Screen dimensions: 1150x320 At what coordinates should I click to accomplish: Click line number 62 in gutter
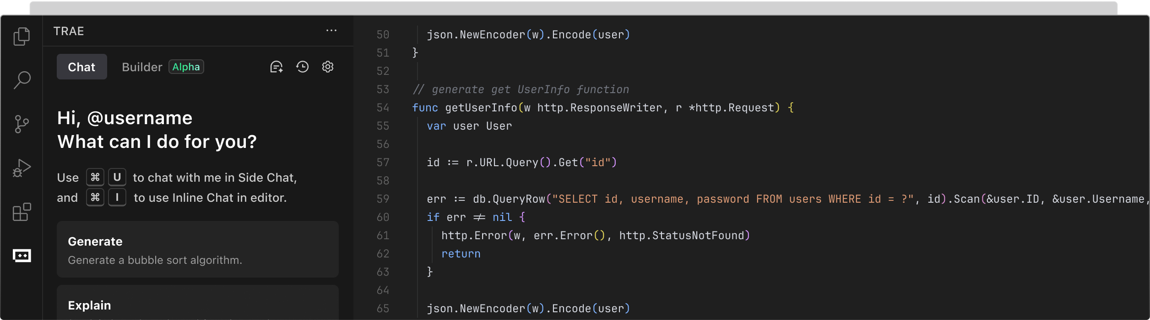(383, 254)
